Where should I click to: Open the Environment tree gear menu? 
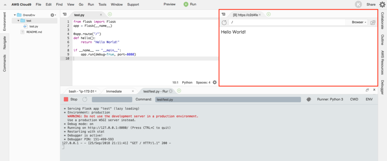(x=53, y=15)
